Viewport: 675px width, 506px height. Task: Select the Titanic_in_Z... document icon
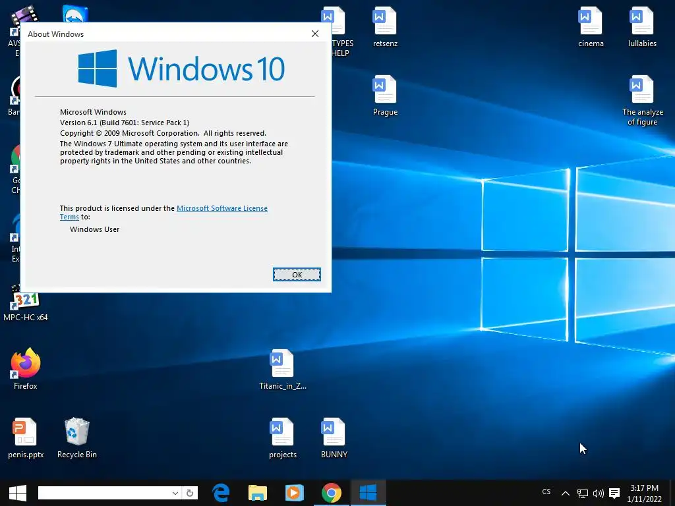[282, 370]
